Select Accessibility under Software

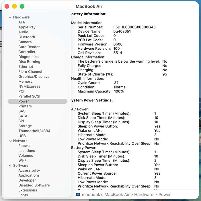(x=29, y=171)
